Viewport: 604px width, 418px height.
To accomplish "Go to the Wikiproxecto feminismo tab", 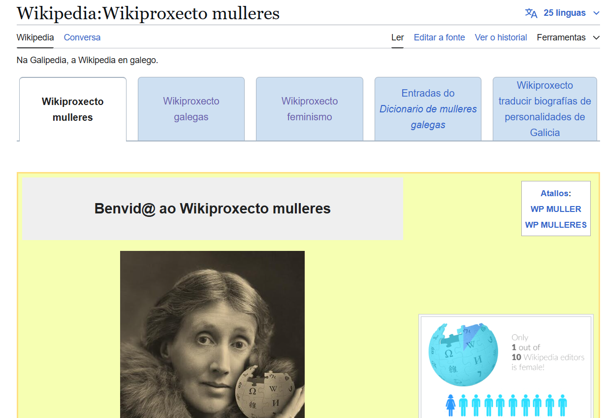I will [x=310, y=109].
